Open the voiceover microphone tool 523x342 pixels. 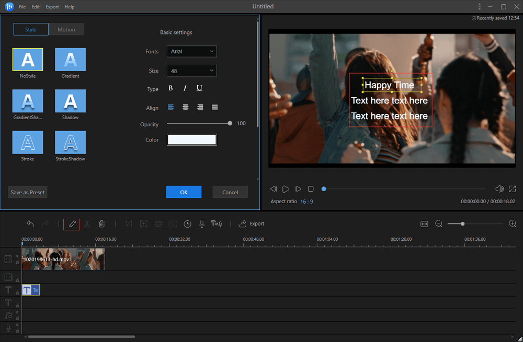pos(202,224)
